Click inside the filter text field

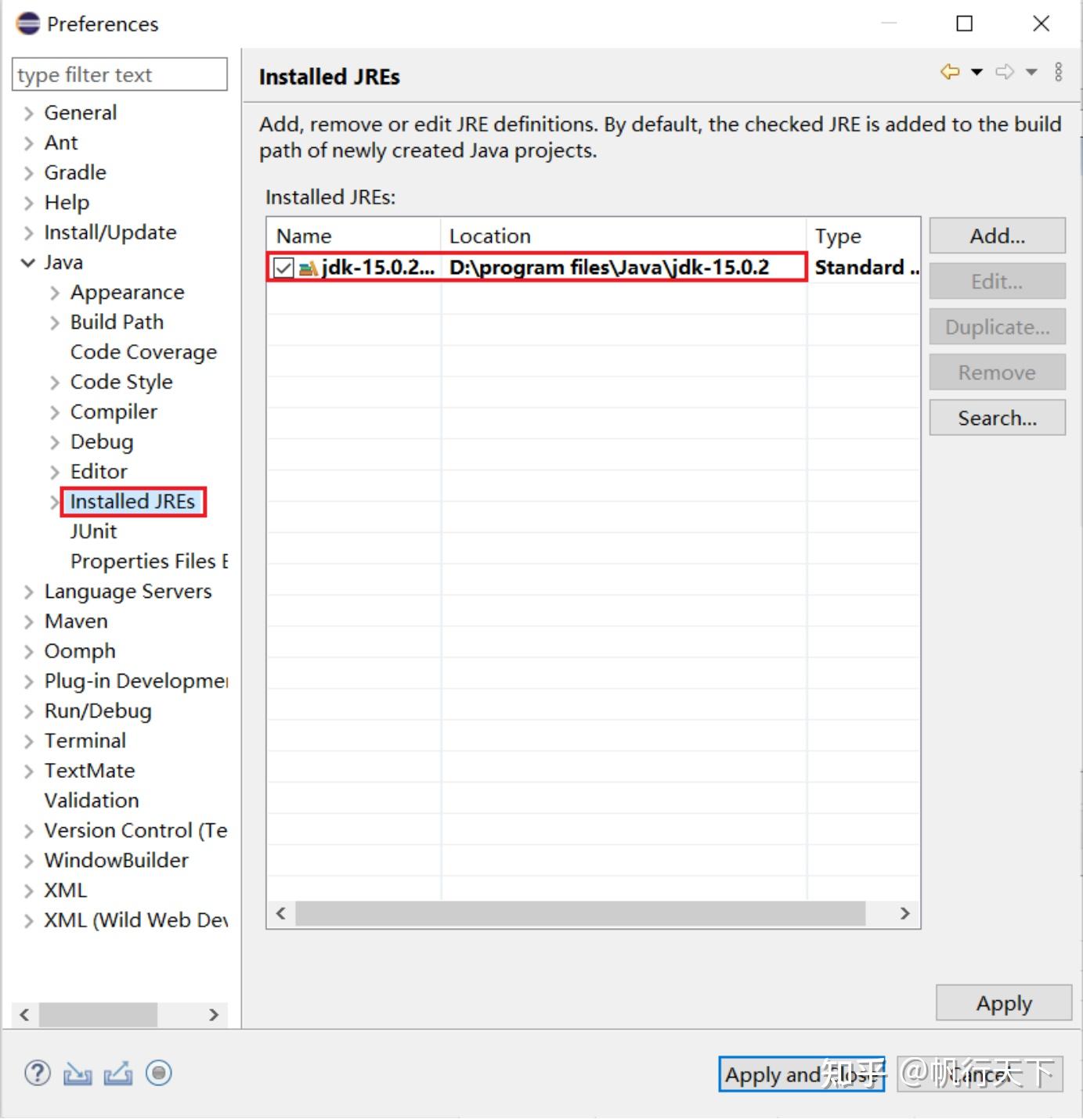tap(118, 74)
